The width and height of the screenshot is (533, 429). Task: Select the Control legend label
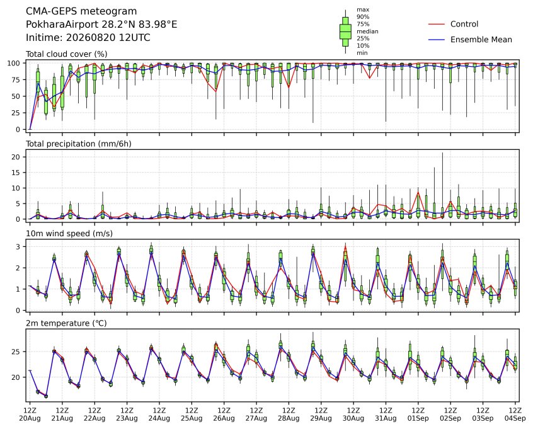pos(464,24)
